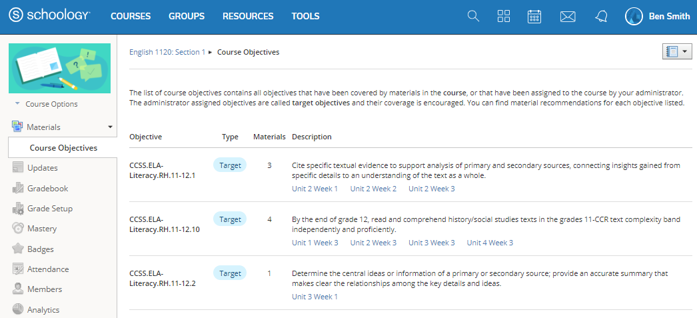This screenshot has height=318, width=697.
Task: Open Ben Smith profile avatar
Action: (x=634, y=17)
